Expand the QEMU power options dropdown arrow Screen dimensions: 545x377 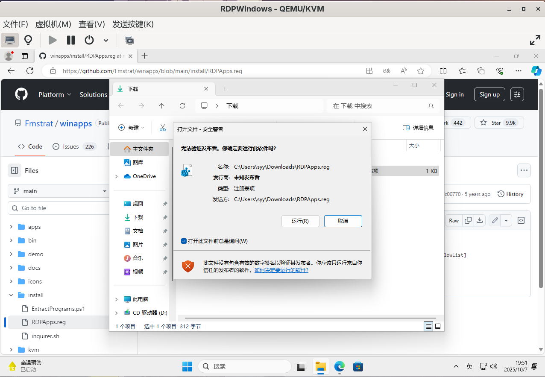(106, 41)
